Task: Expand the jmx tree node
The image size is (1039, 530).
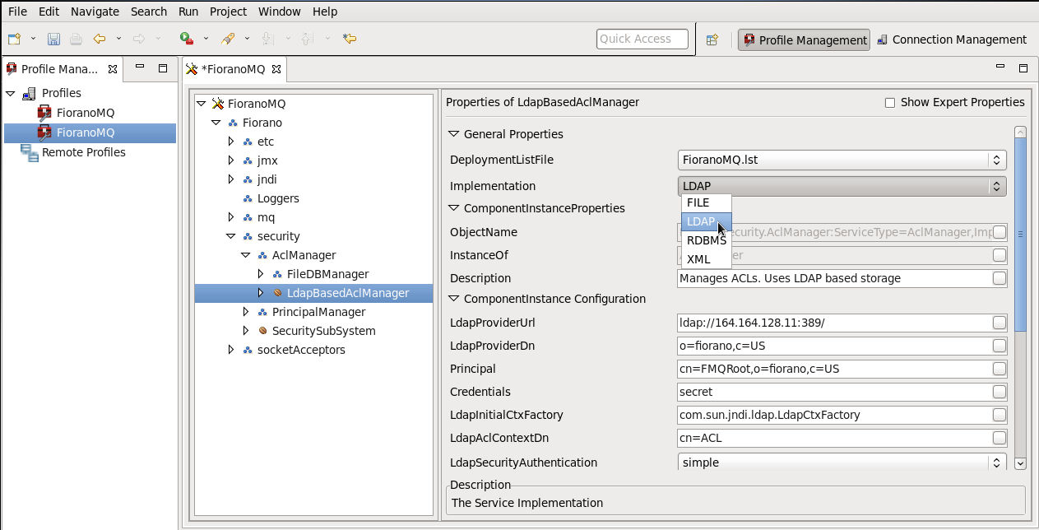Action: (x=231, y=160)
